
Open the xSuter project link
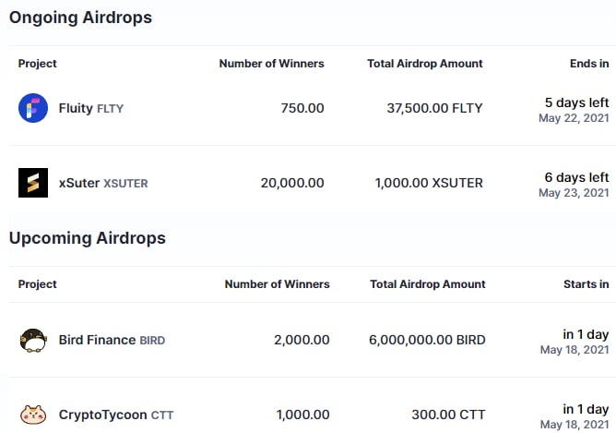[x=79, y=183]
